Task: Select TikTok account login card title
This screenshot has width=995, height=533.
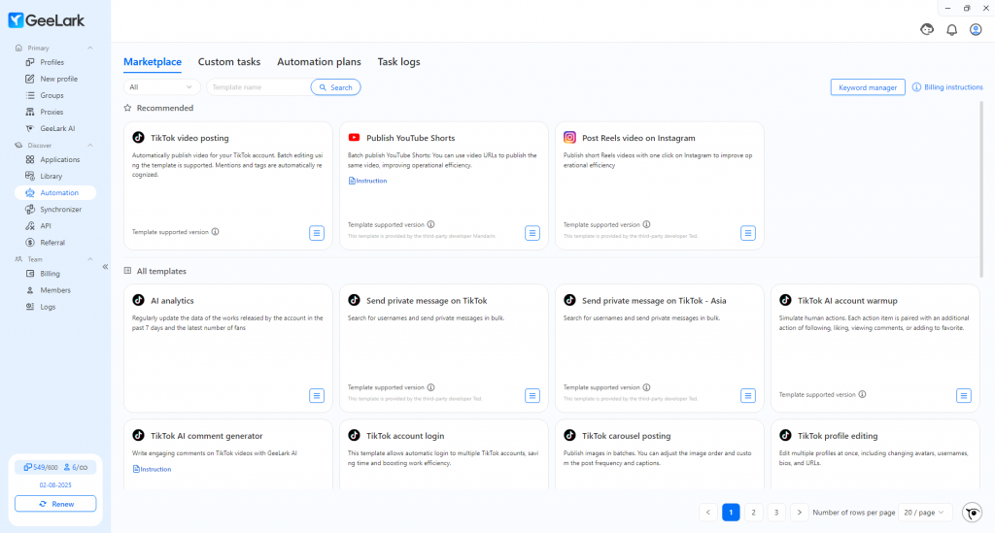Action: click(405, 436)
